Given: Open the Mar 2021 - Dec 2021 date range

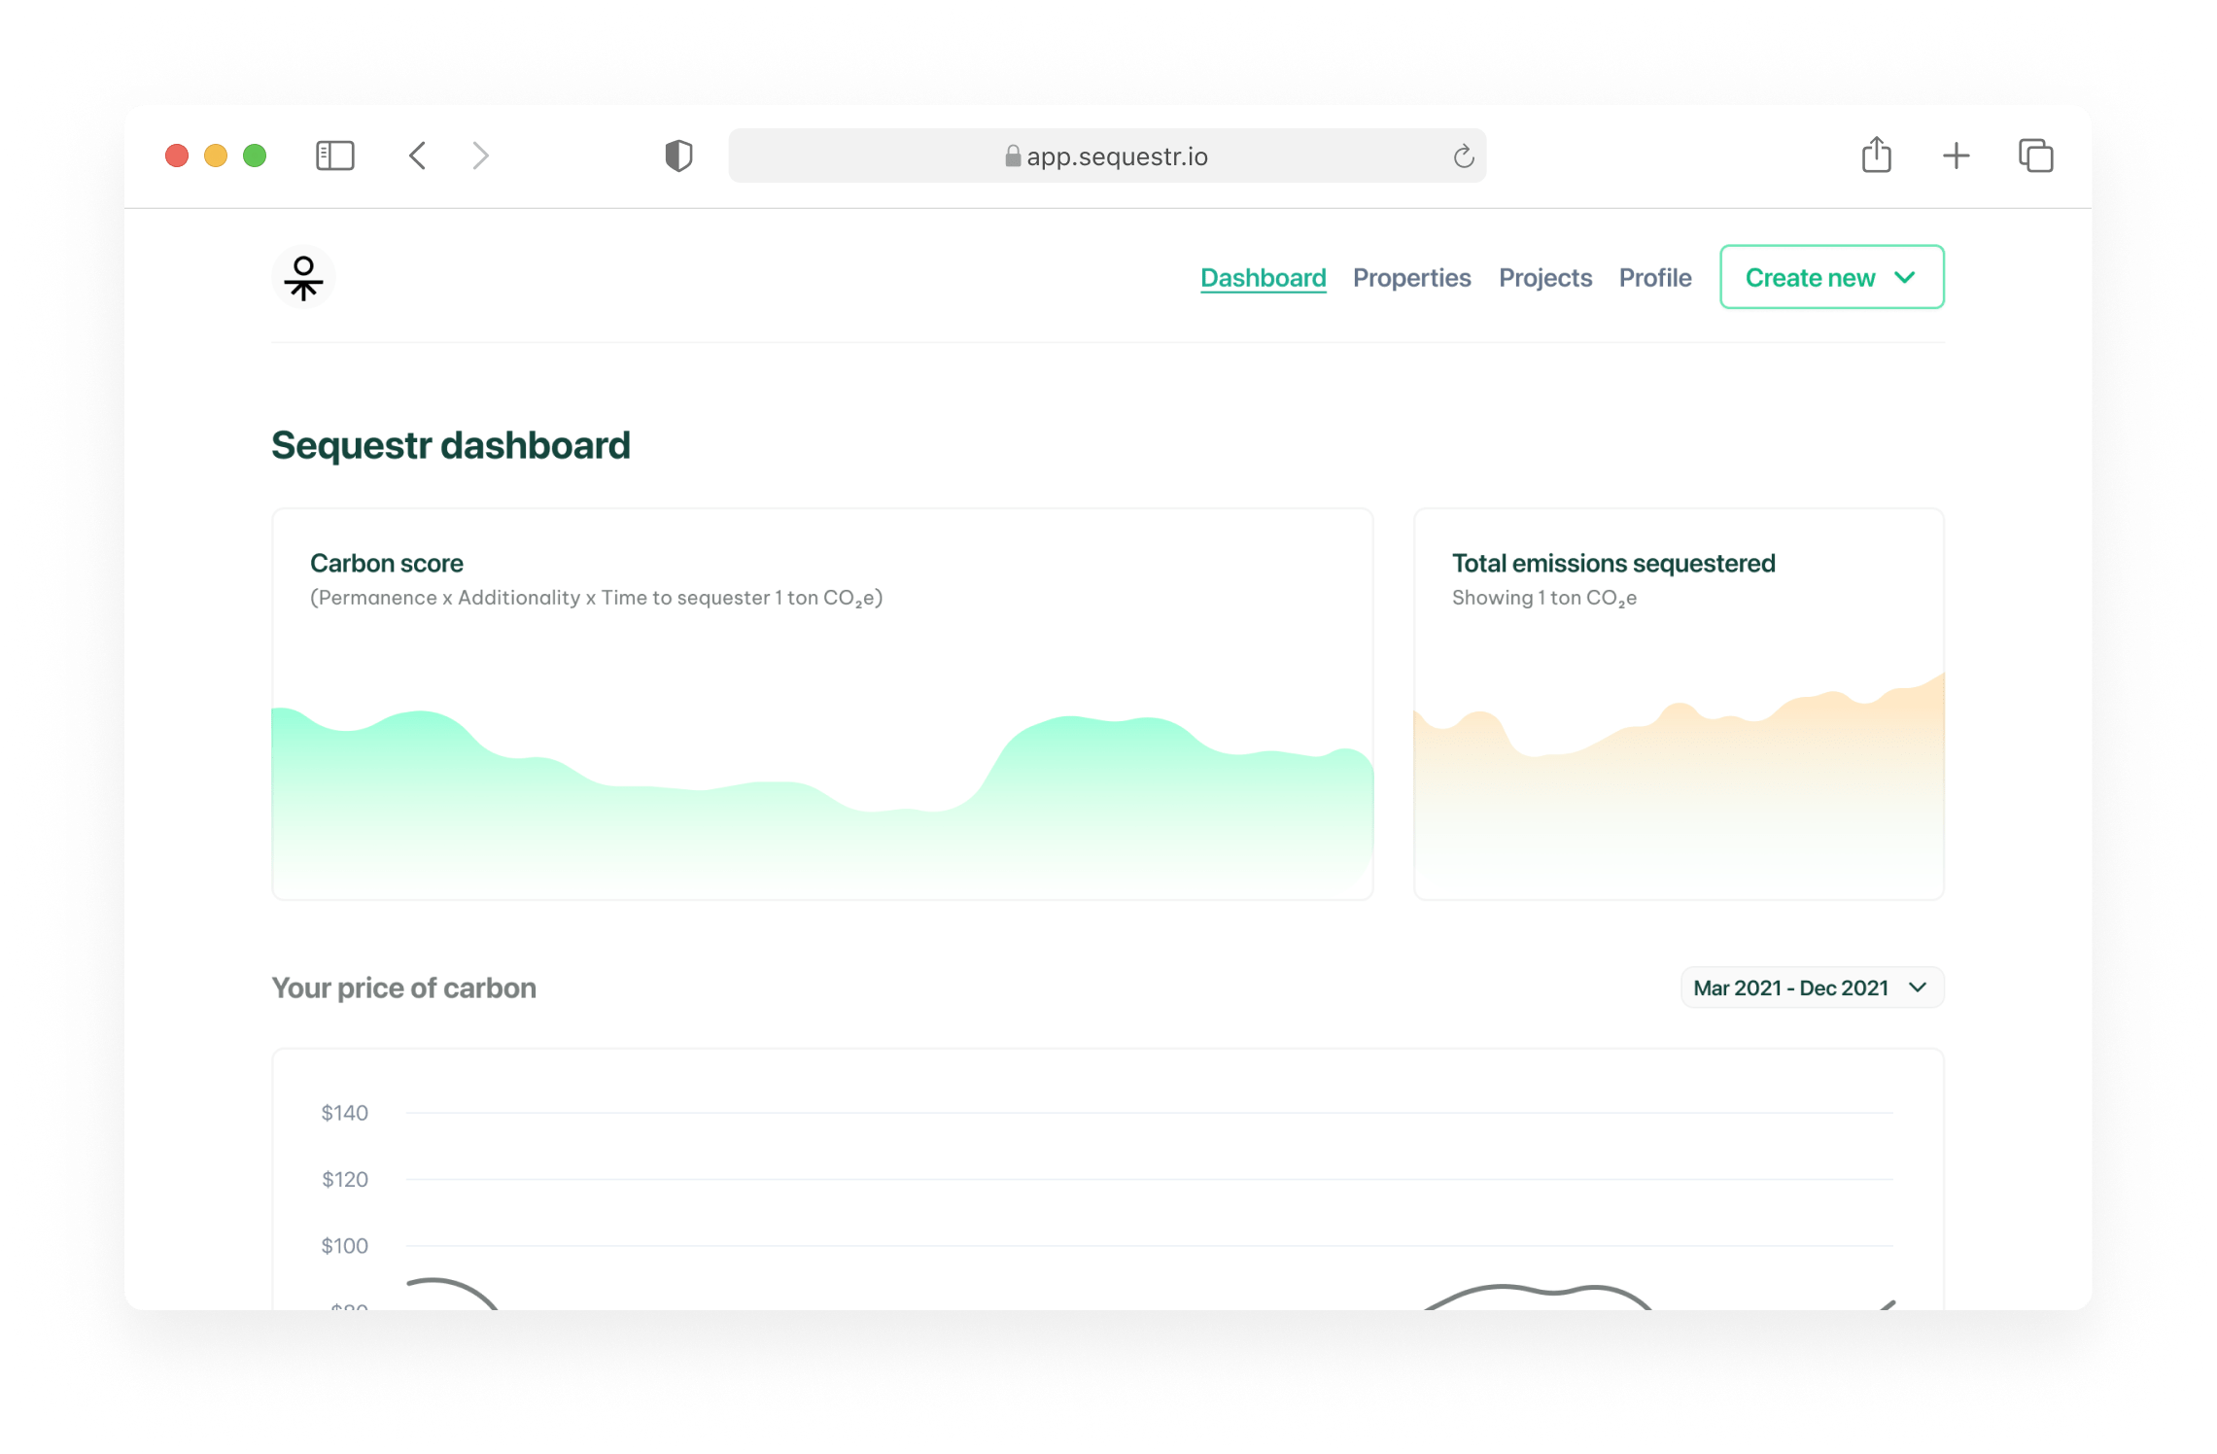Looking at the screenshot, I should click(x=1811, y=987).
